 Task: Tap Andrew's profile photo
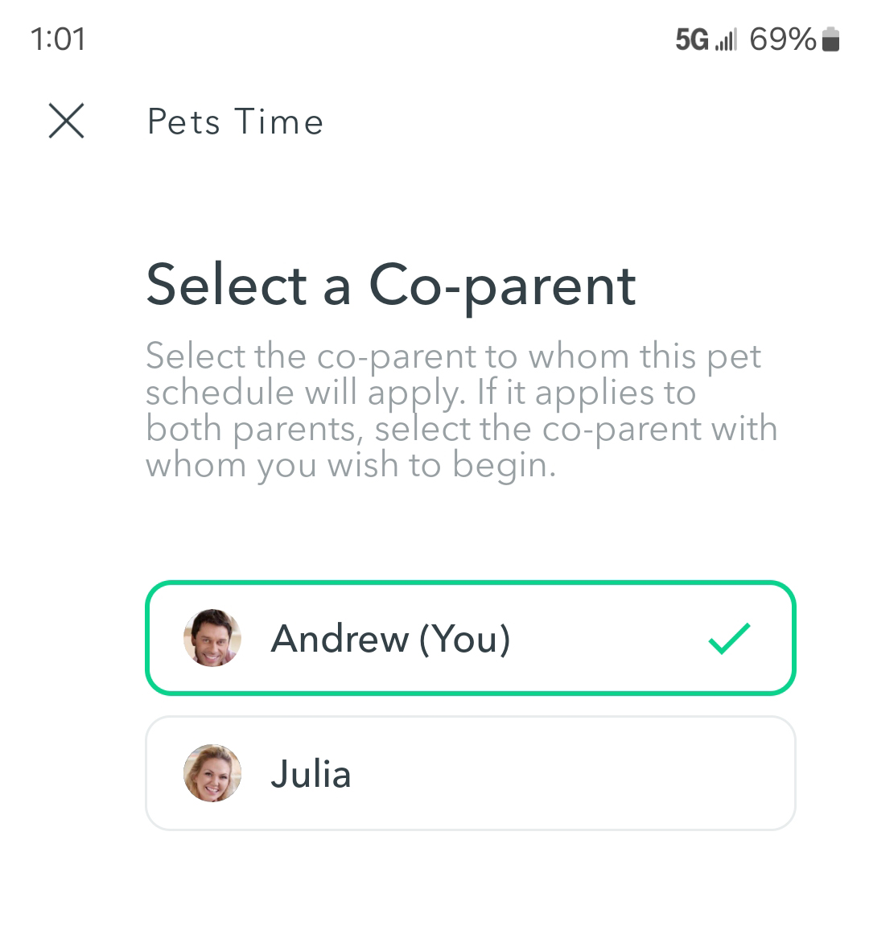(x=212, y=638)
